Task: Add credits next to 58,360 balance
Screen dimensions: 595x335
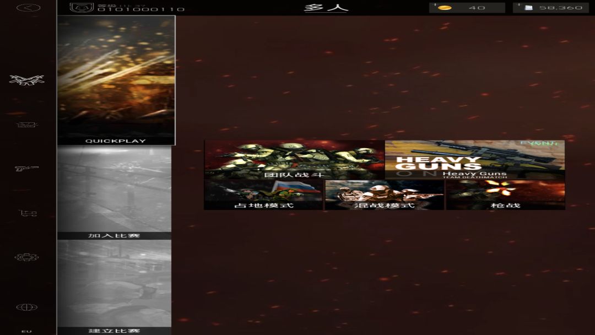Action: (x=519, y=5)
